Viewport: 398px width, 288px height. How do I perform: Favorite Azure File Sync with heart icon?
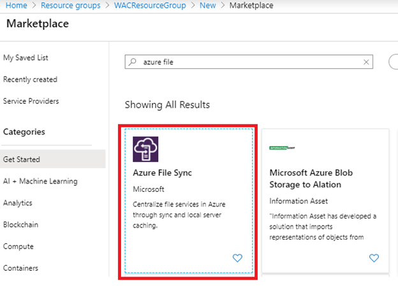[237, 258]
